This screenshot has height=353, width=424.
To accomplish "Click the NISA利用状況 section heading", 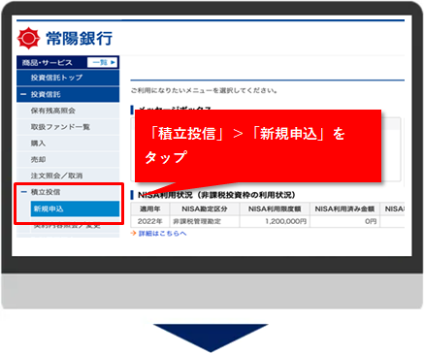I will [x=216, y=195].
